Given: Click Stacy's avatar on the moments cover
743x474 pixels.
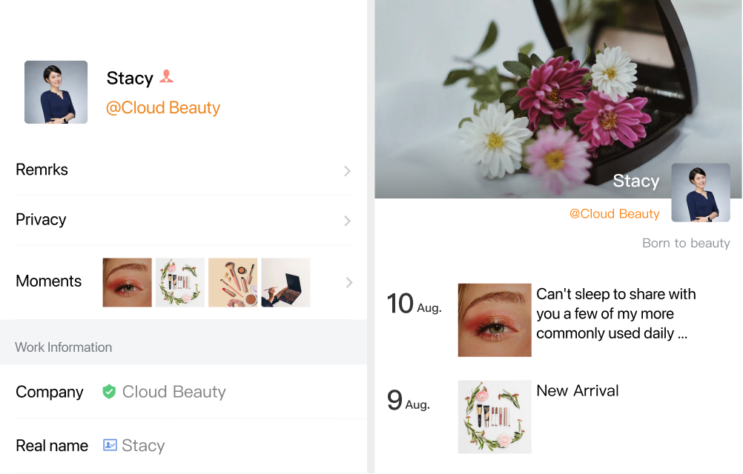Looking at the screenshot, I should pyautogui.click(x=701, y=193).
